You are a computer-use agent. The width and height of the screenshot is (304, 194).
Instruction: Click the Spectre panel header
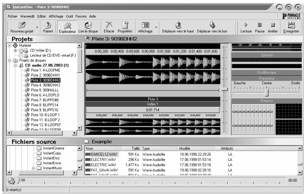[266, 55]
